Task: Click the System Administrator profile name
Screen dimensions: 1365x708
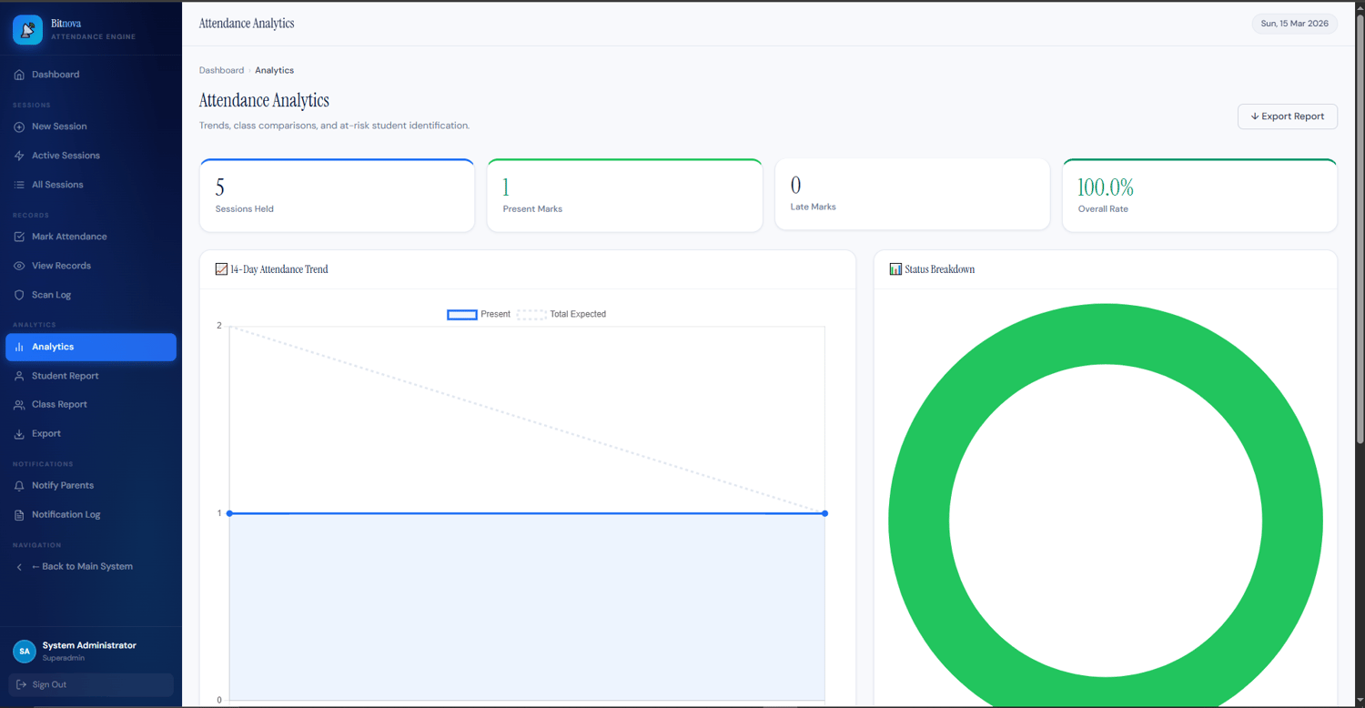Action: tap(89, 645)
